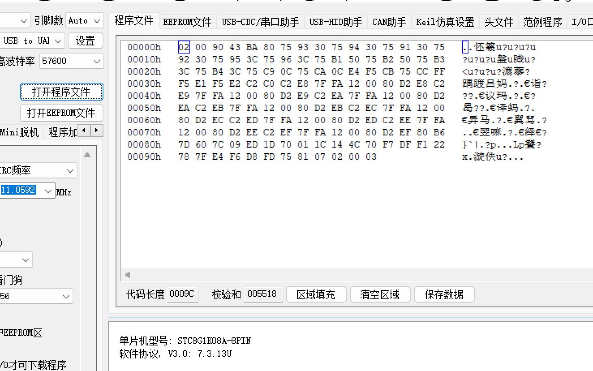The image size is (593, 371).
Task: Click the 软件协议, V3.0: 7.3.13U log line
Action: [x=176, y=354]
